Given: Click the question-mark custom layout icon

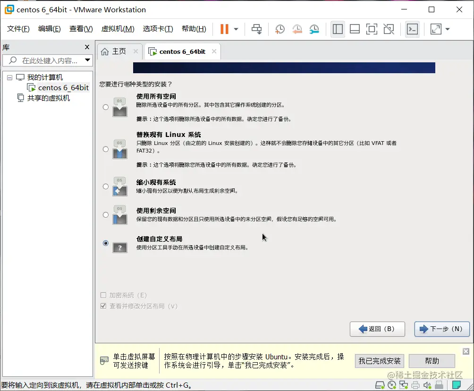Looking at the screenshot, I should pyautogui.click(x=120, y=248).
